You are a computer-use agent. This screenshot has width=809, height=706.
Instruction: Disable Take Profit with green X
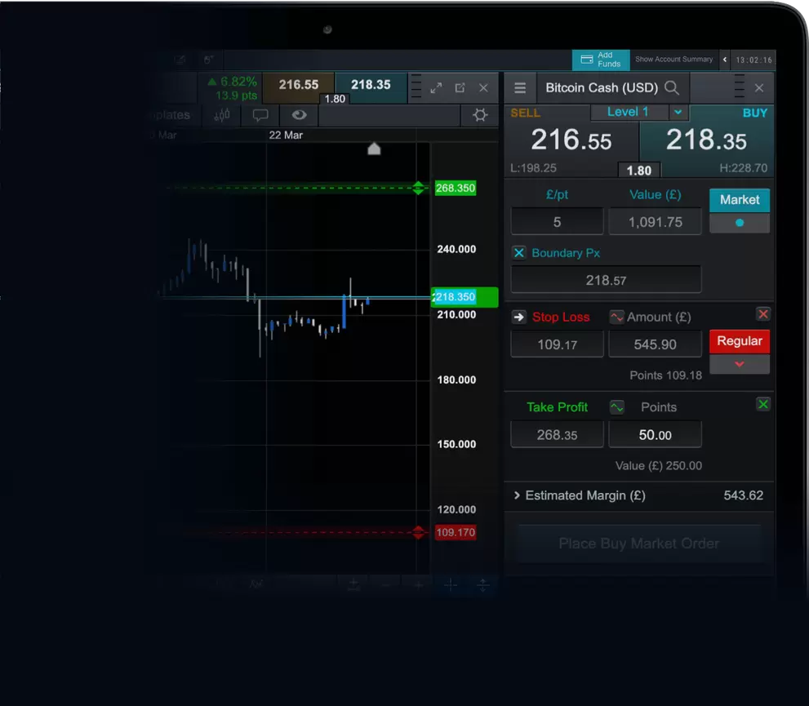click(x=762, y=404)
